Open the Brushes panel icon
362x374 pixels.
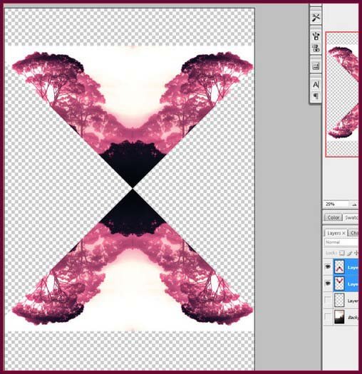316,36
